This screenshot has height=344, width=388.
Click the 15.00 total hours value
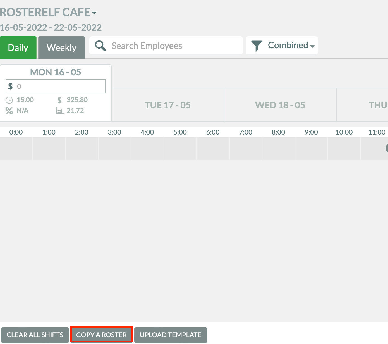point(25,100)
